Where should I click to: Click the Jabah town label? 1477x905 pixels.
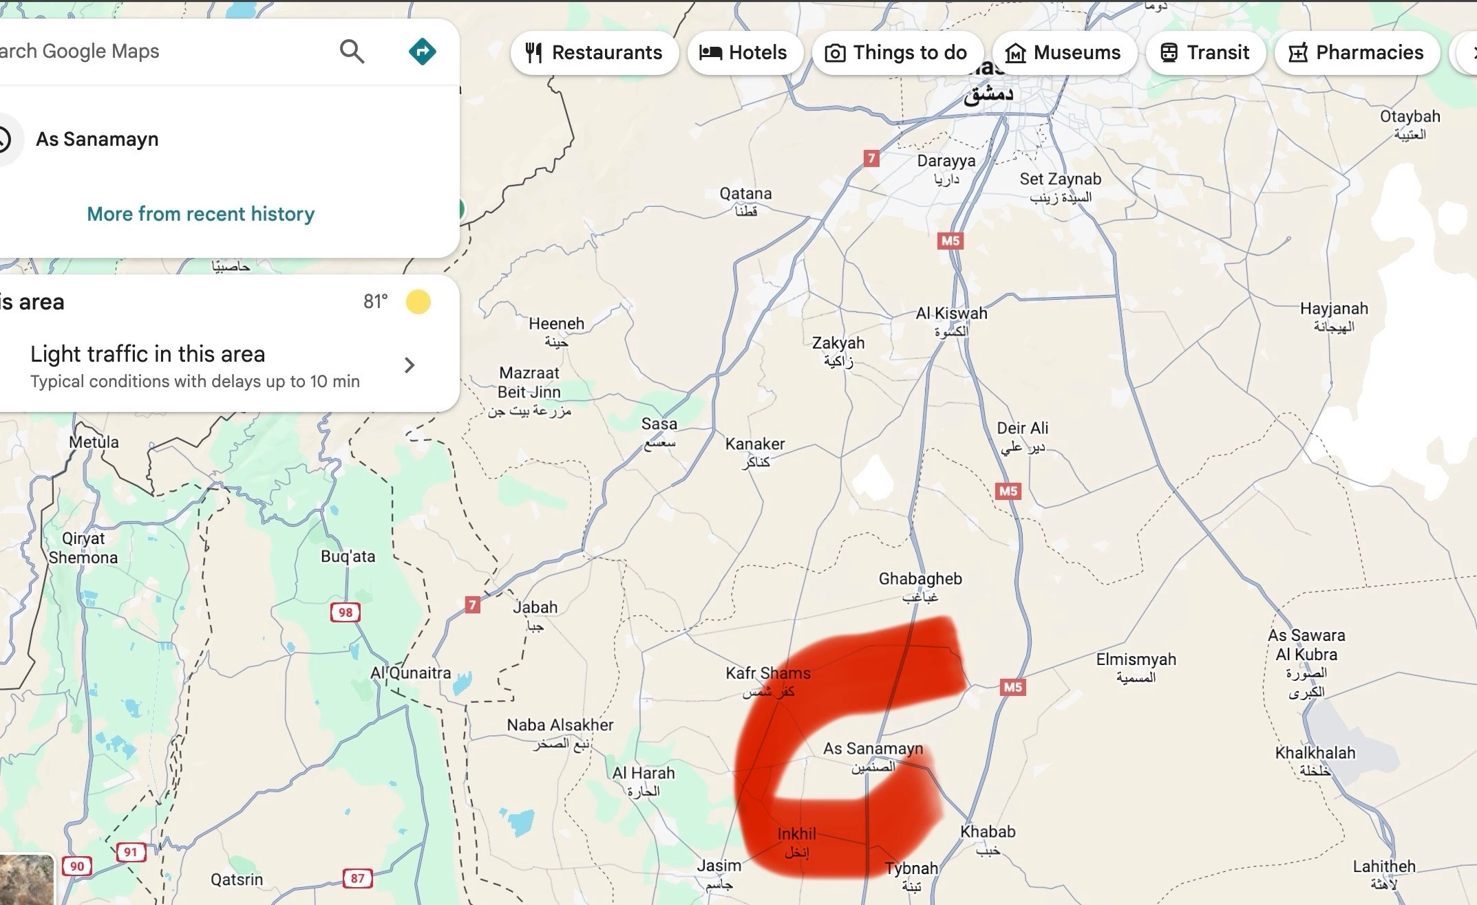535,616
